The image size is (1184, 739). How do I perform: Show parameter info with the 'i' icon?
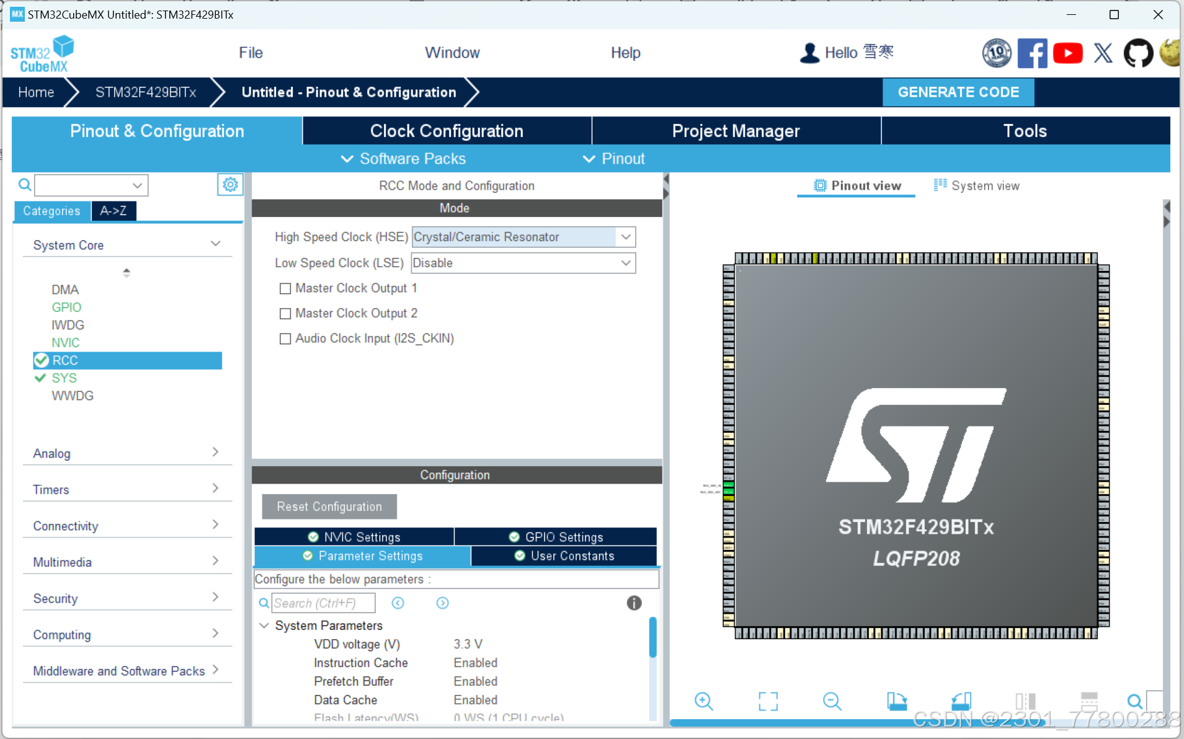(x=634, y=603)
